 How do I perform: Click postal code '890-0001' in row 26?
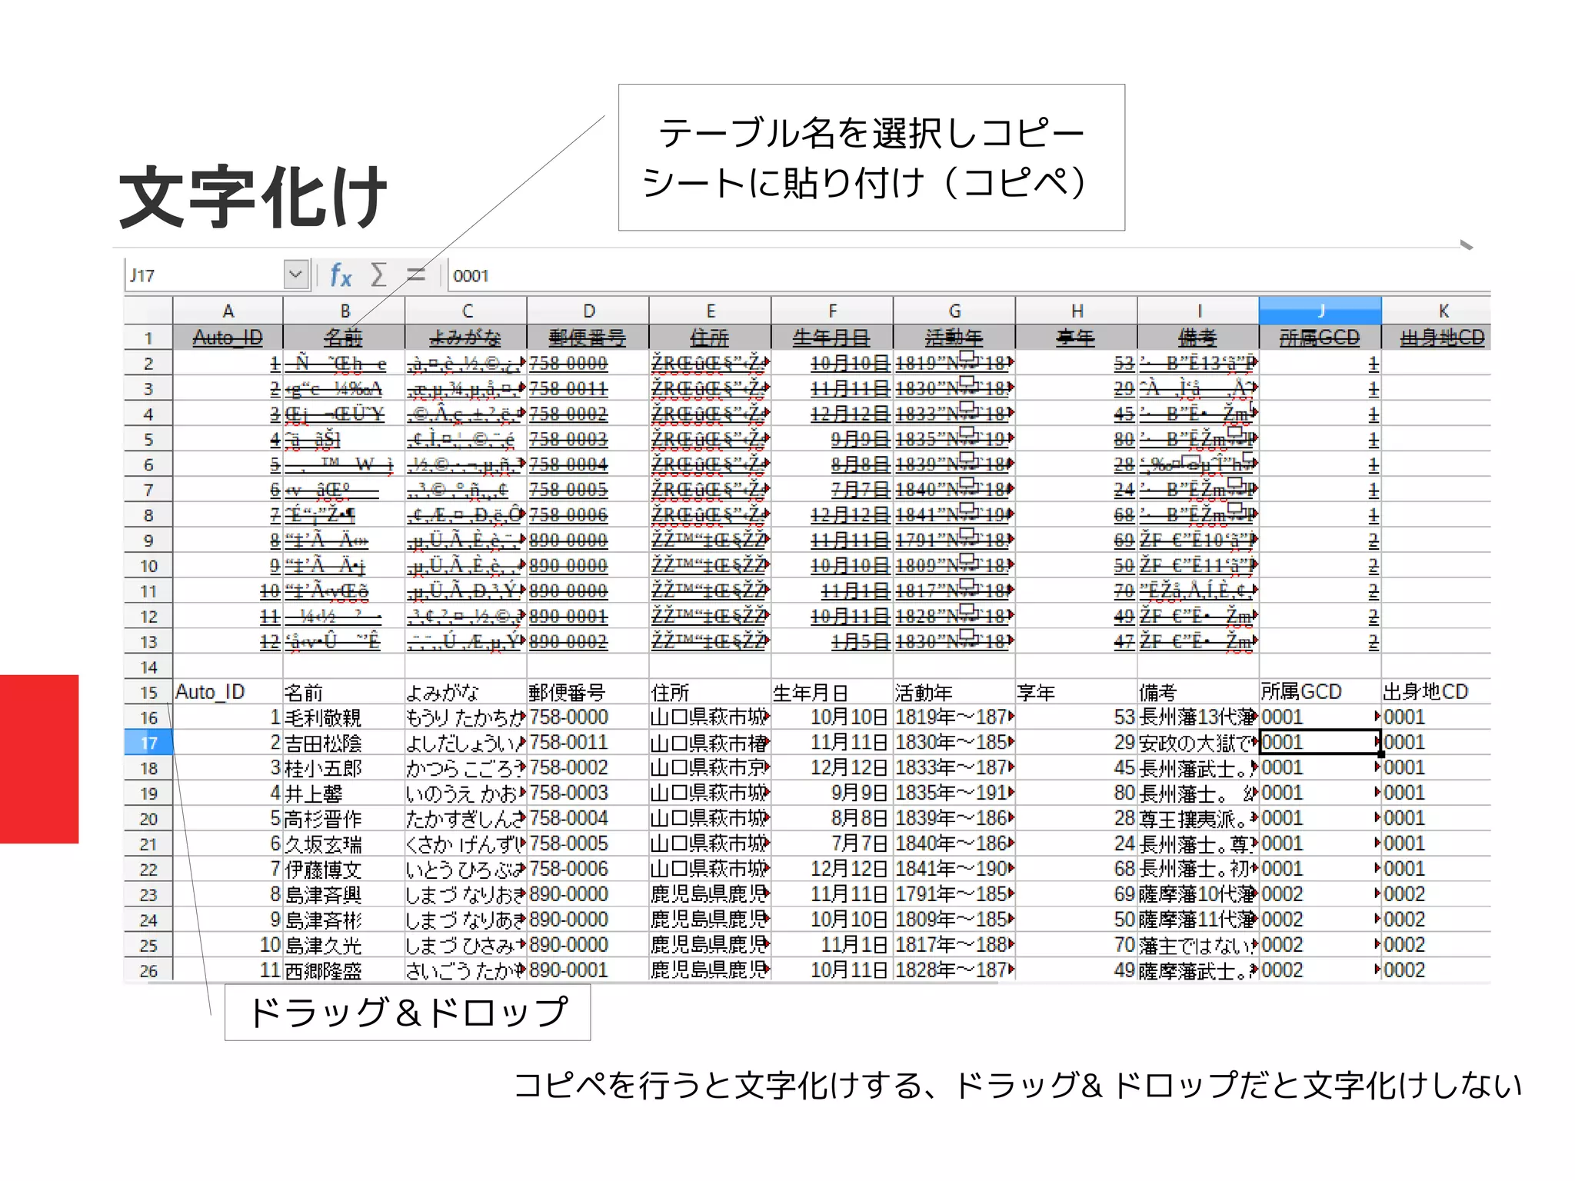coord(588,970)
